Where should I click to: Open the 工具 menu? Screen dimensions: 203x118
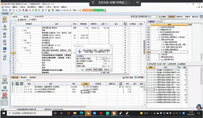[49, 7]
